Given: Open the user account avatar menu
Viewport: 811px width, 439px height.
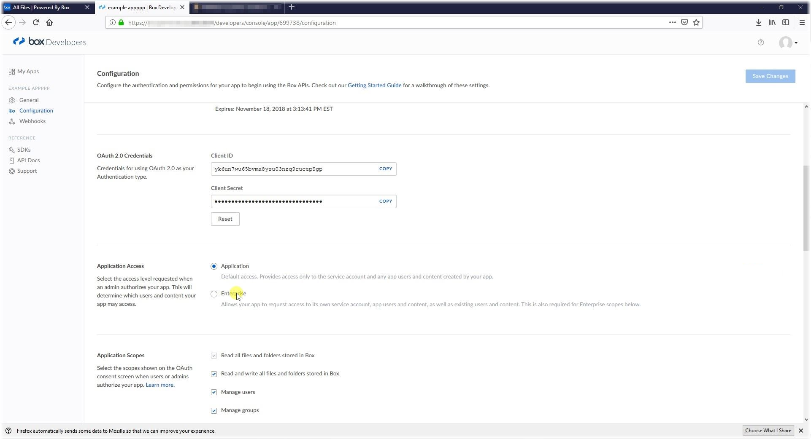Looking at the screenshot, I should pyautogui.click(x=788, y=43).
